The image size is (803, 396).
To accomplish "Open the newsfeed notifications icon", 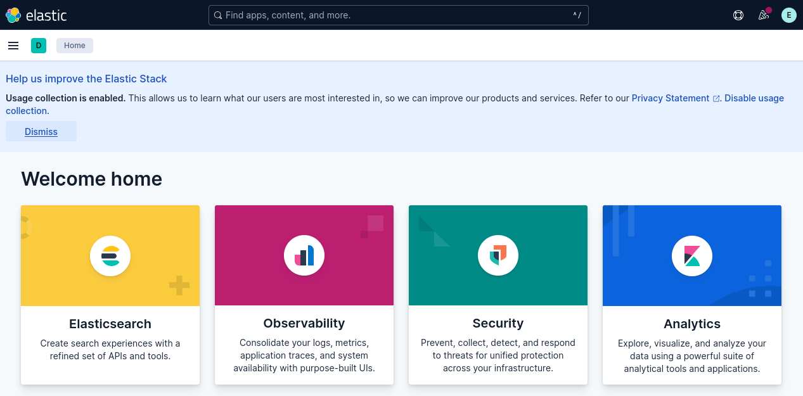I will (764, 15).
